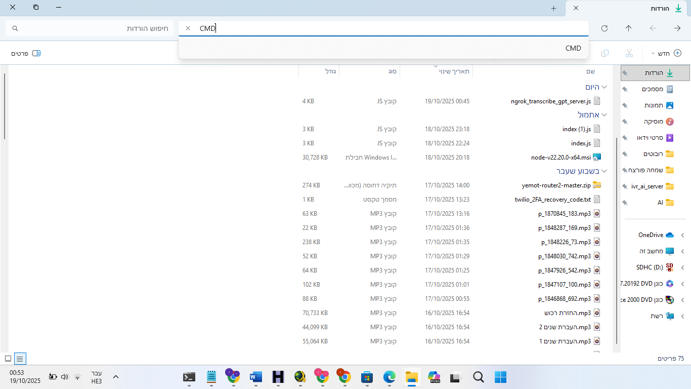Click the copy icon in the toolbar
This screenshot has width=691, height=389.
point(604,53)
